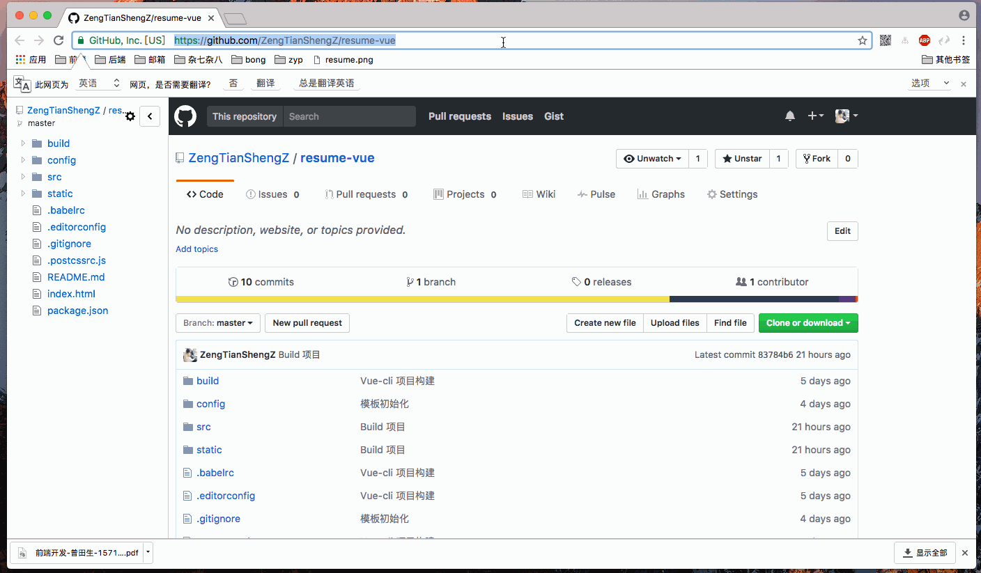
Task: Open 10 commits link
Action: [261, 282]
